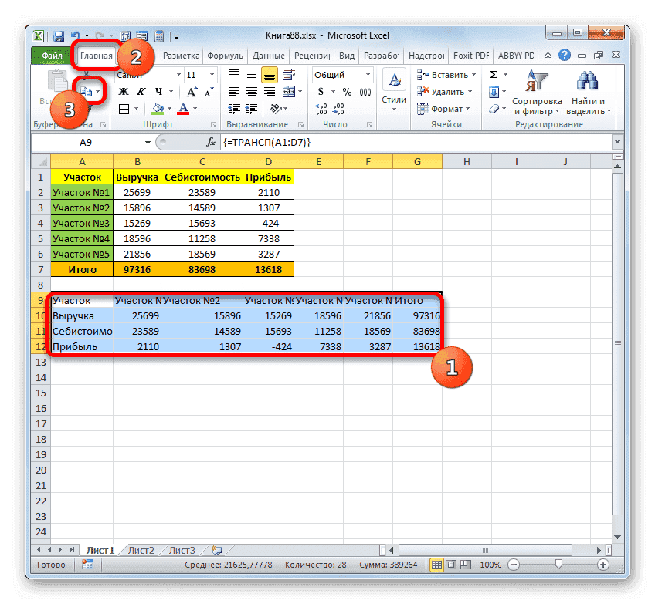This screenshot has height=604, width=655.
Task: Open the Общий number format dropdown
Action: click(x=366, y=73)
